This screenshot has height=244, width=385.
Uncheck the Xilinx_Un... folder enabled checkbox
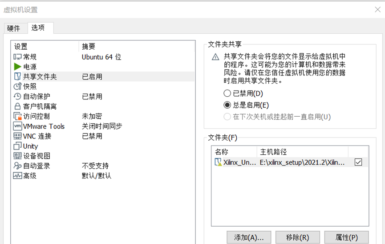point(358,162)
